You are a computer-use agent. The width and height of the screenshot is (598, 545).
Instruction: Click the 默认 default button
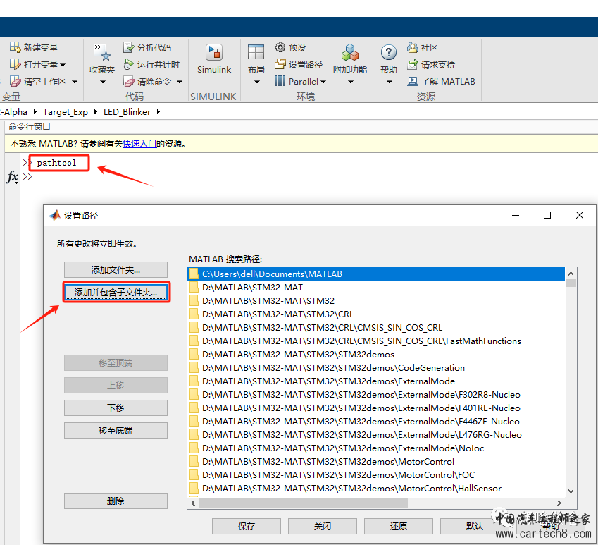pos(475,526)
